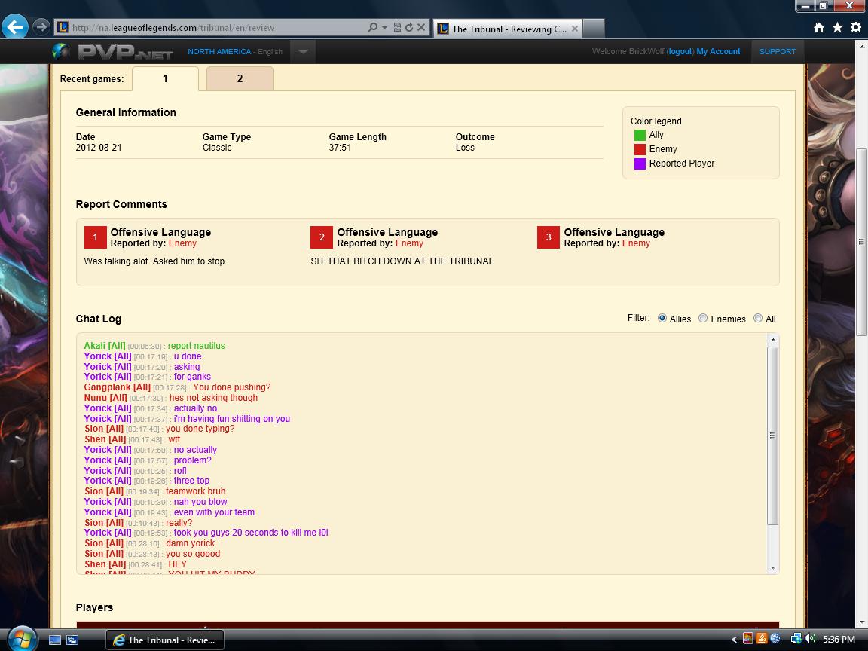Click the purple Reported Player color swatch

pos(640,164)
